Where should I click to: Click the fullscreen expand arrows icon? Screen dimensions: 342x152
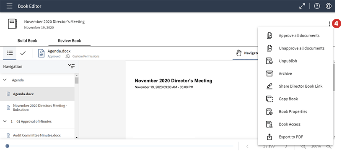tap(302, 6)
